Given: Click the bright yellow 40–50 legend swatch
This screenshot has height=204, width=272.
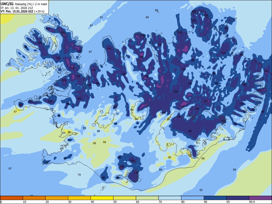Looking at the screenshot, I should [102, 198].
